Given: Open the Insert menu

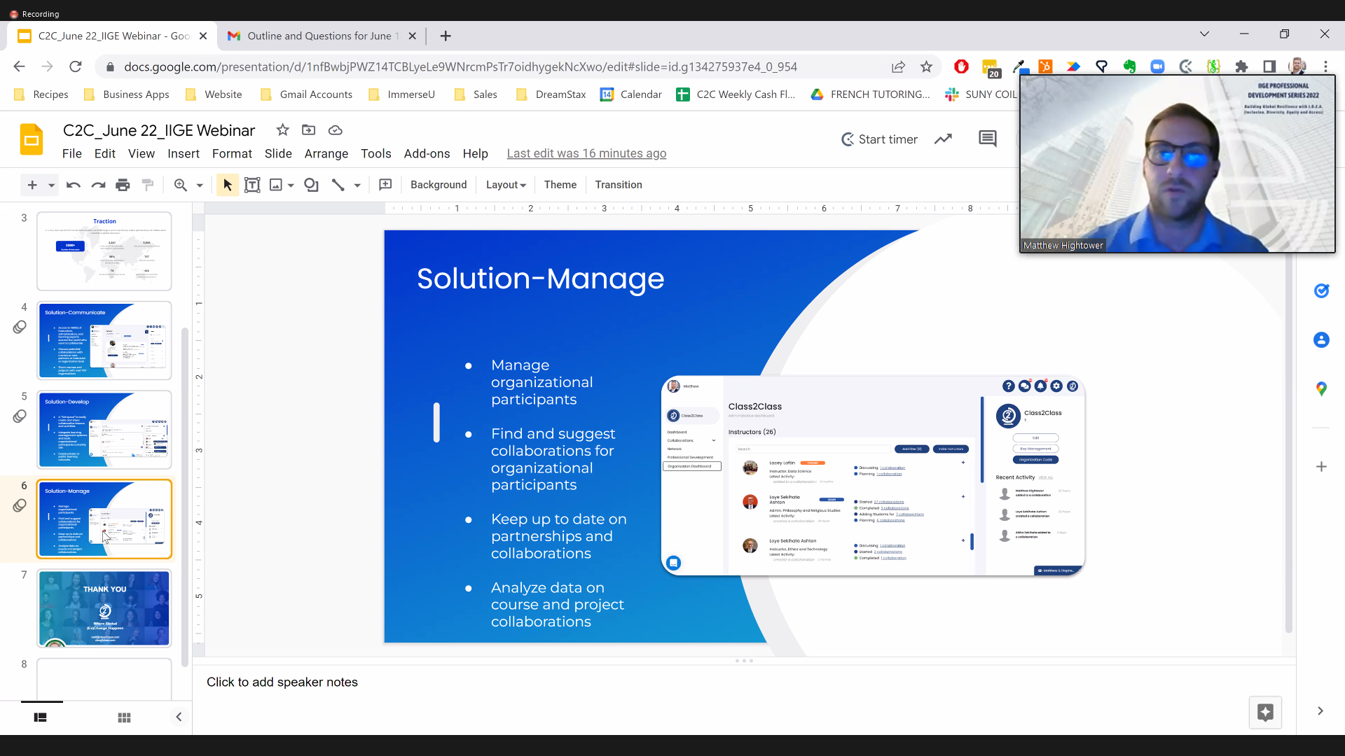Looking at the screenshot, I should (x=184, y=153).
